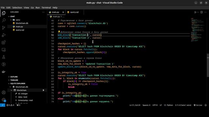This screenshot has height=117, width=209.
Task: Open editor More Actions ellipsis
Action: click(205, 12)
